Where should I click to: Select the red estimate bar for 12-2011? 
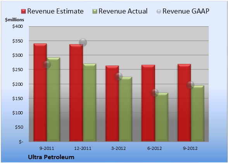pos(76,93)
